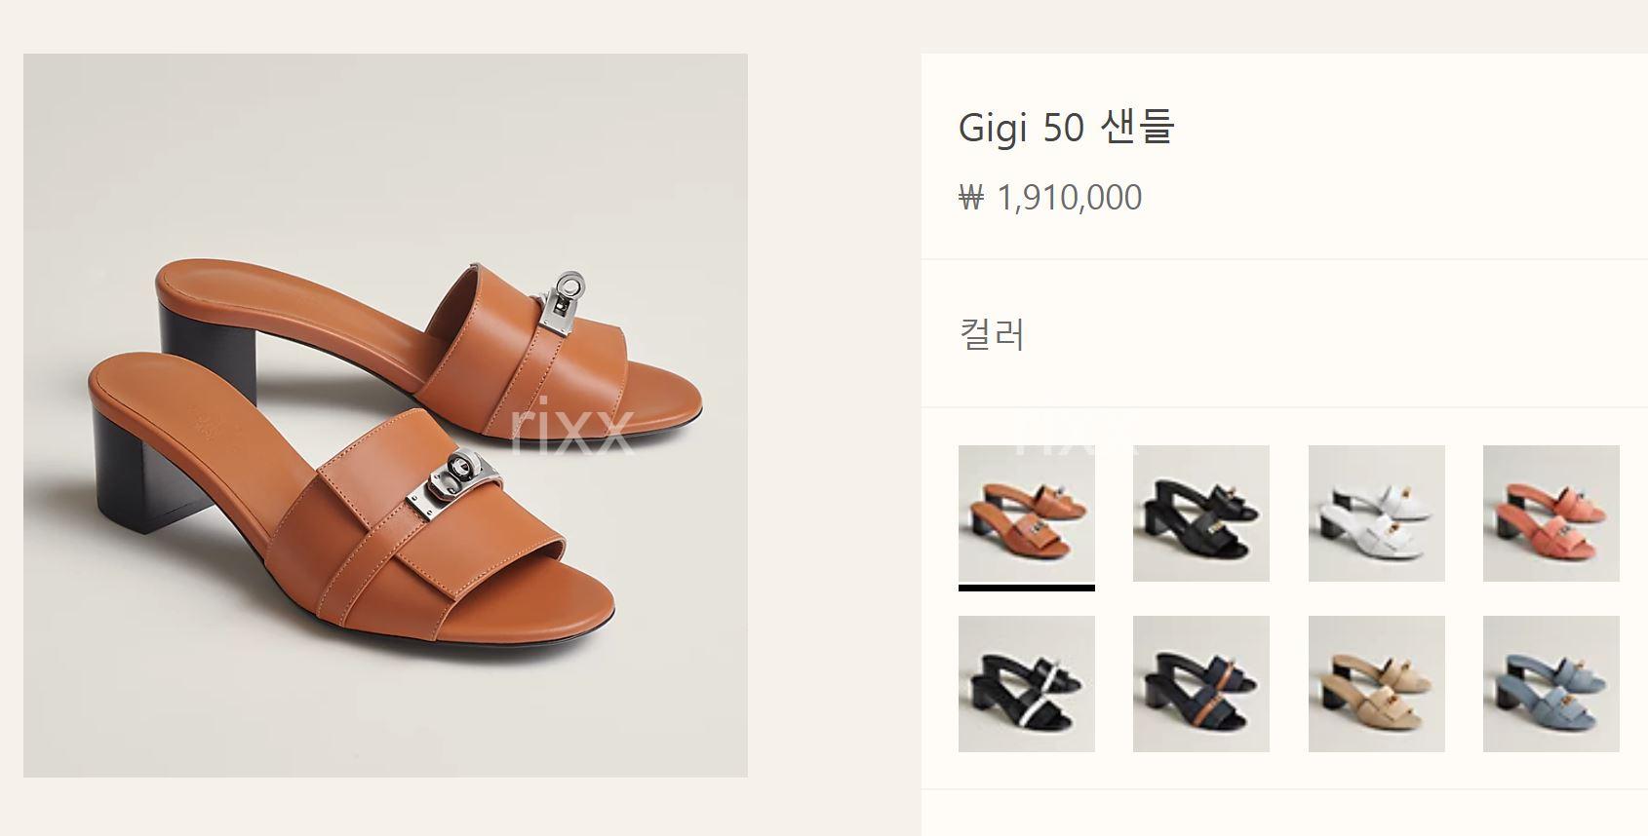
Task: Select the tan brown sandal color thumbnail
Action: [x=1026, y=513]
